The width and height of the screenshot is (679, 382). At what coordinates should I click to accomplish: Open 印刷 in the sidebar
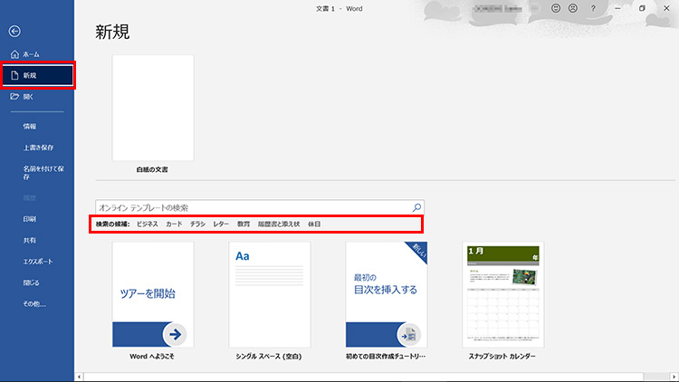click(x=30, y=219)
